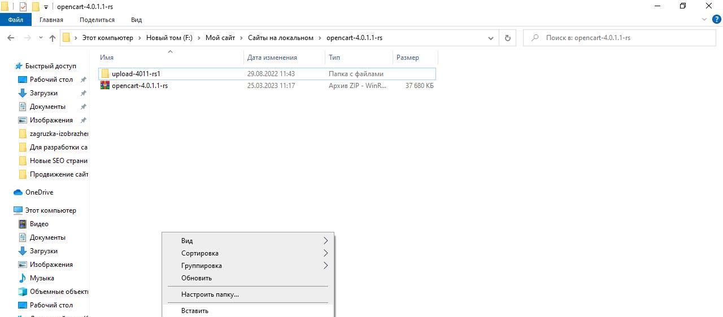Open OneDrive in the navigation pane
This screenshot has width=723, height=317.
pos(39,192)
